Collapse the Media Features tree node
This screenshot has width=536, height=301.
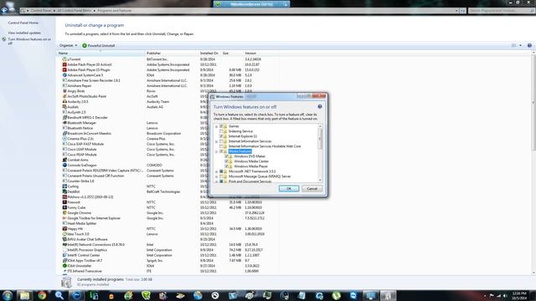[x=216, y=151]
